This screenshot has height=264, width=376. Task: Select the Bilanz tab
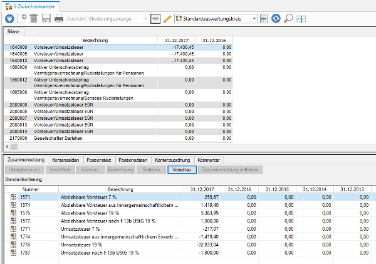(x=13, y=32)
